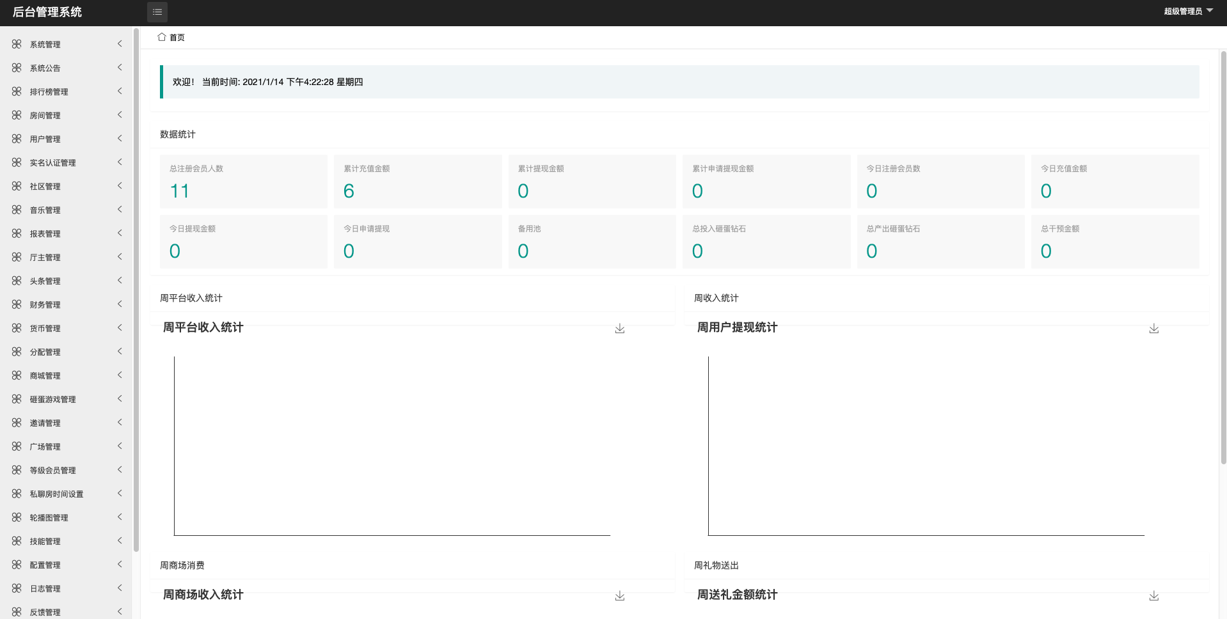Click the home icon in breadcrumb
1227x619 pixels.
point(162,37)
